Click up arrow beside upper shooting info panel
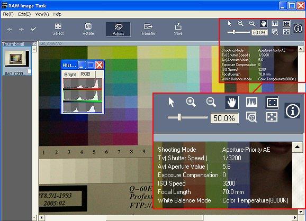Image resolution: width=306 pixels, height=221 pixels. tap(301, 49)
